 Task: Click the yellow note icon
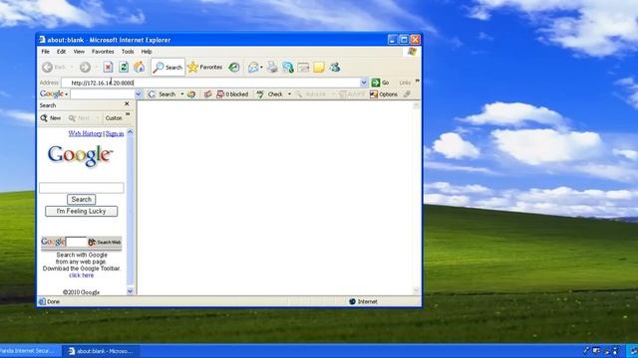tap(319, 68)
